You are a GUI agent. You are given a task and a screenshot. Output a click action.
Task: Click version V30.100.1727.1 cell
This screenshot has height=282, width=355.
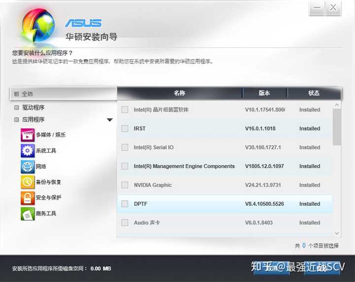[263, 147]
